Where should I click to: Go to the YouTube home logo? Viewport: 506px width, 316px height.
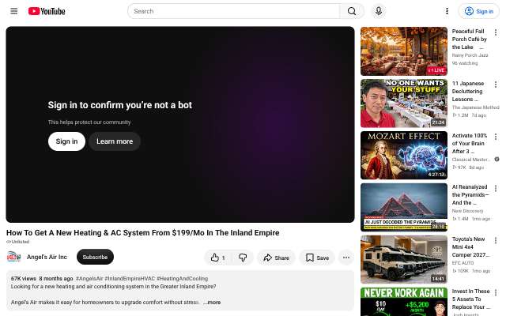coord(47,11)
